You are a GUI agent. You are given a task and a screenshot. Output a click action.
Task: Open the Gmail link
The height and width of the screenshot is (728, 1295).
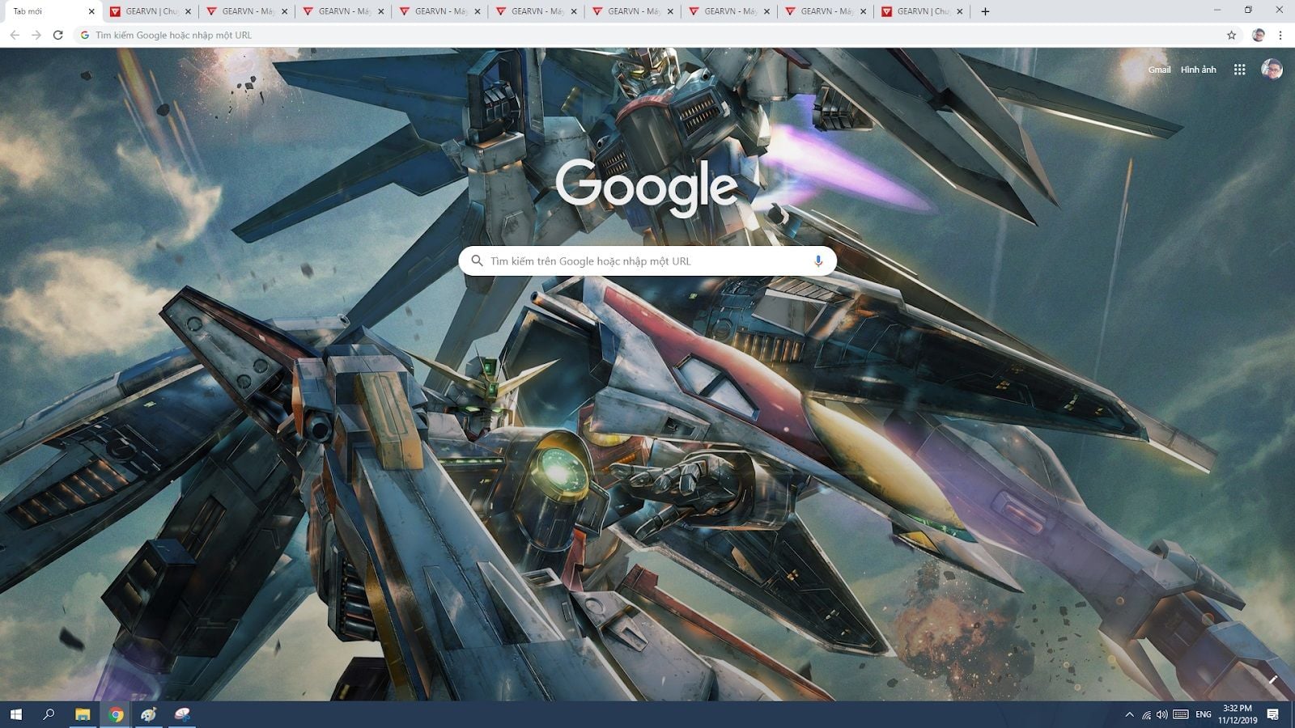coord(1159,70)
